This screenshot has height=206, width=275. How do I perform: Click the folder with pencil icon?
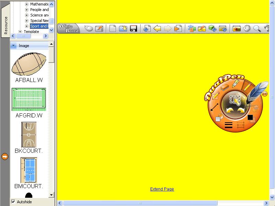[x=202, y=28]
